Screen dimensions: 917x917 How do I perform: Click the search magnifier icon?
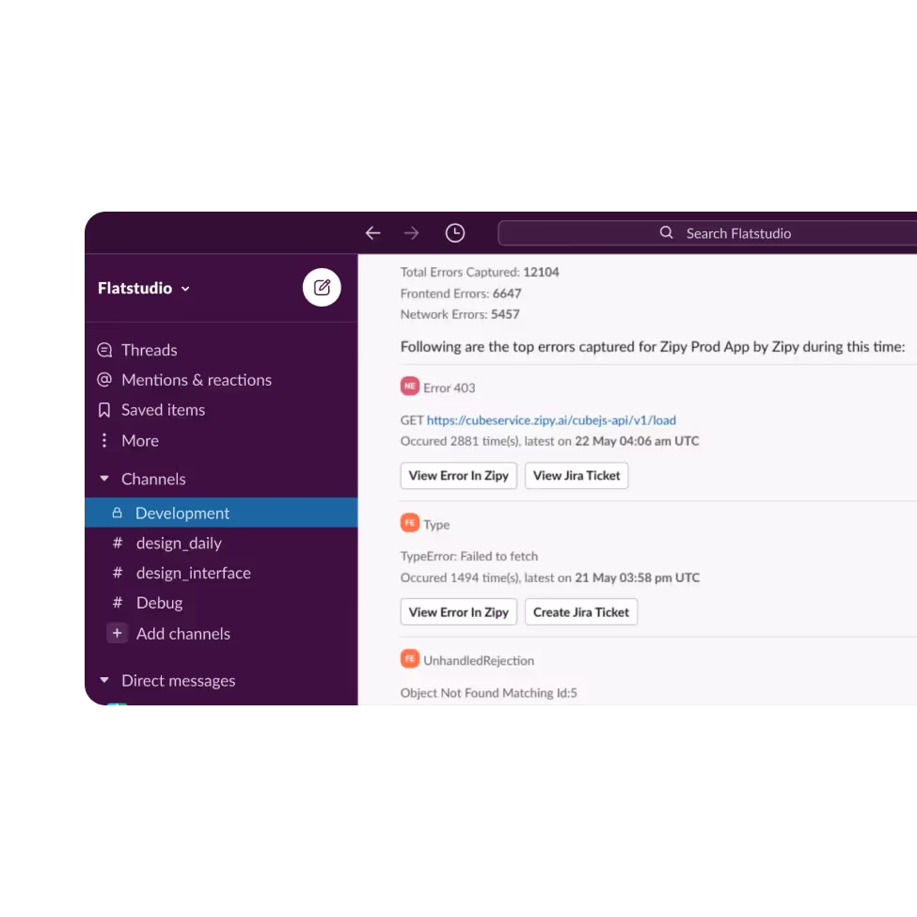tap(666, 232)
